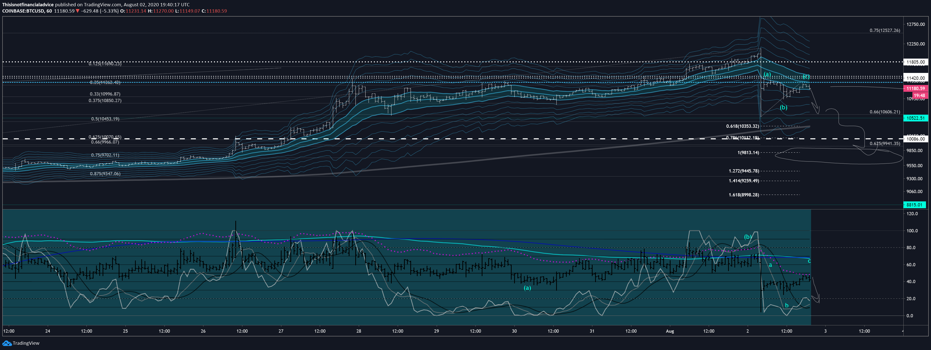Select the 11805.00 price level label

tap(915, 62)
